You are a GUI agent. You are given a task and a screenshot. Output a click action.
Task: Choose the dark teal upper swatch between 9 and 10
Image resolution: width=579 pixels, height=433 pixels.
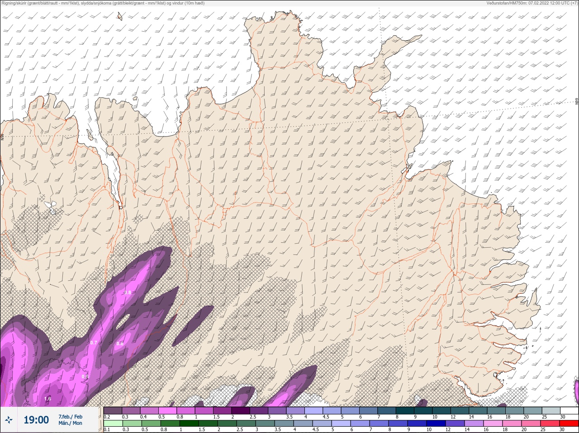[423, 410]
